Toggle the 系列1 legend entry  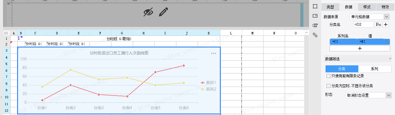208,82
